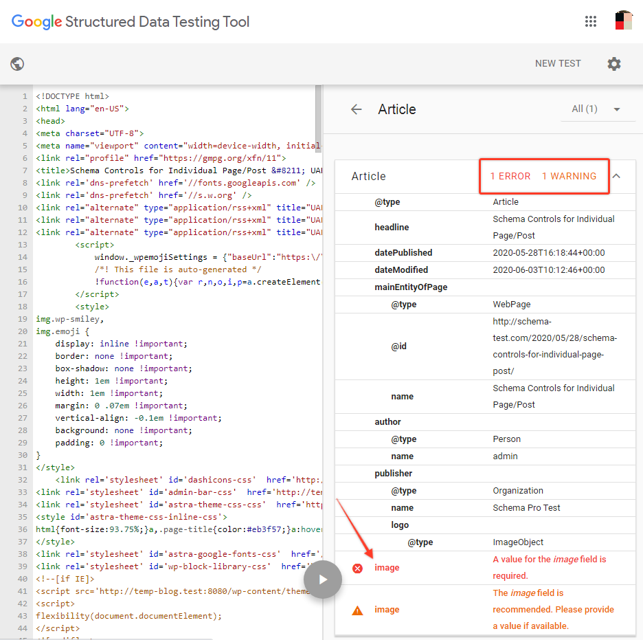The image size is (643, 640).
Task: Click the back arrow beside Article
Action: pos(356,109)
